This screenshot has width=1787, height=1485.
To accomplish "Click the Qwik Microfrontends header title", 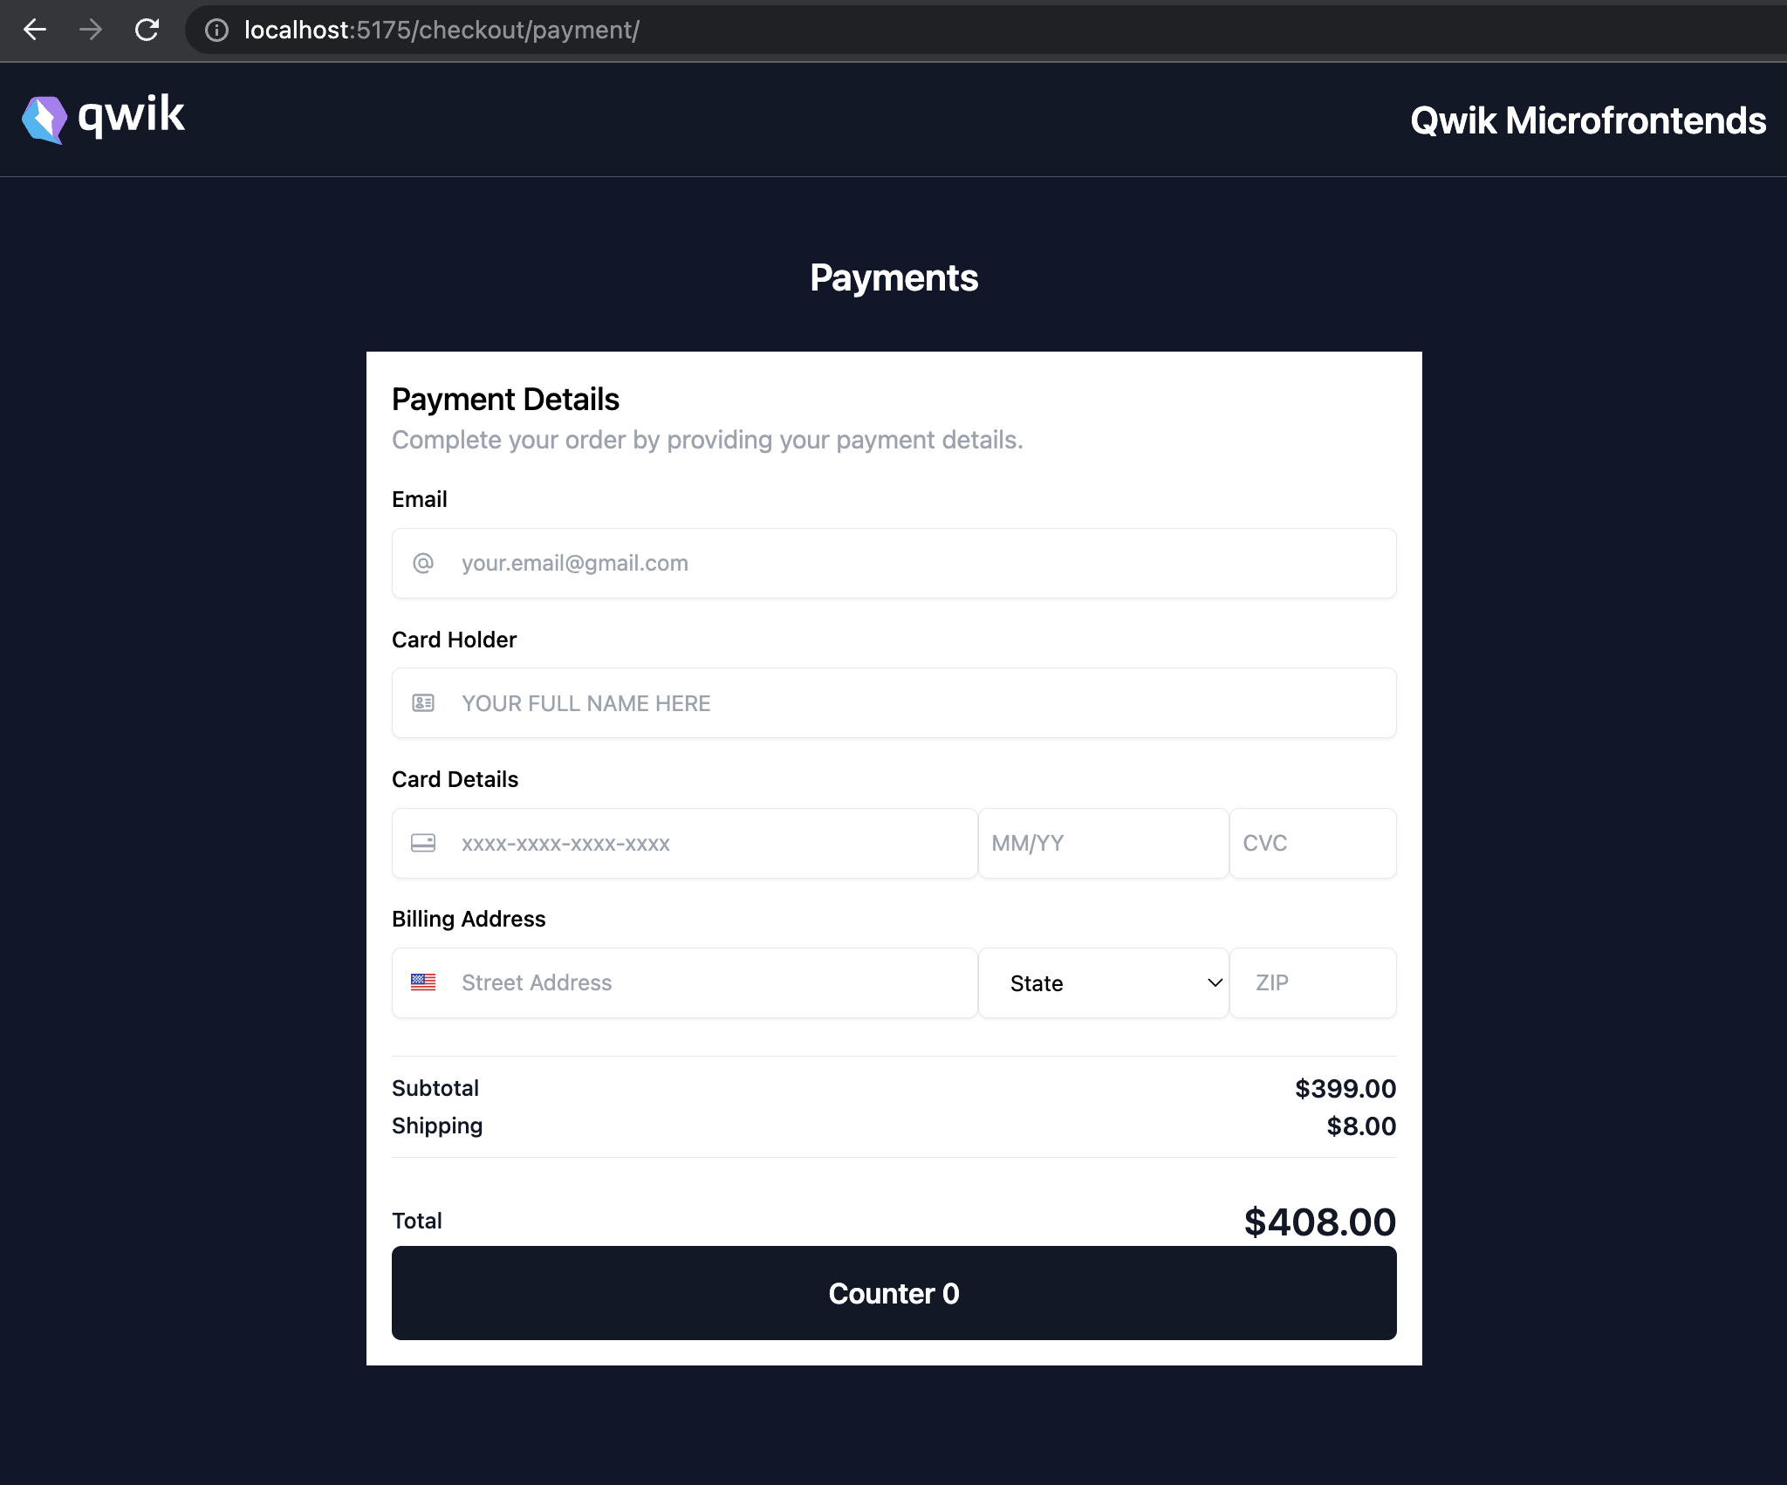I will (1587, 120).
